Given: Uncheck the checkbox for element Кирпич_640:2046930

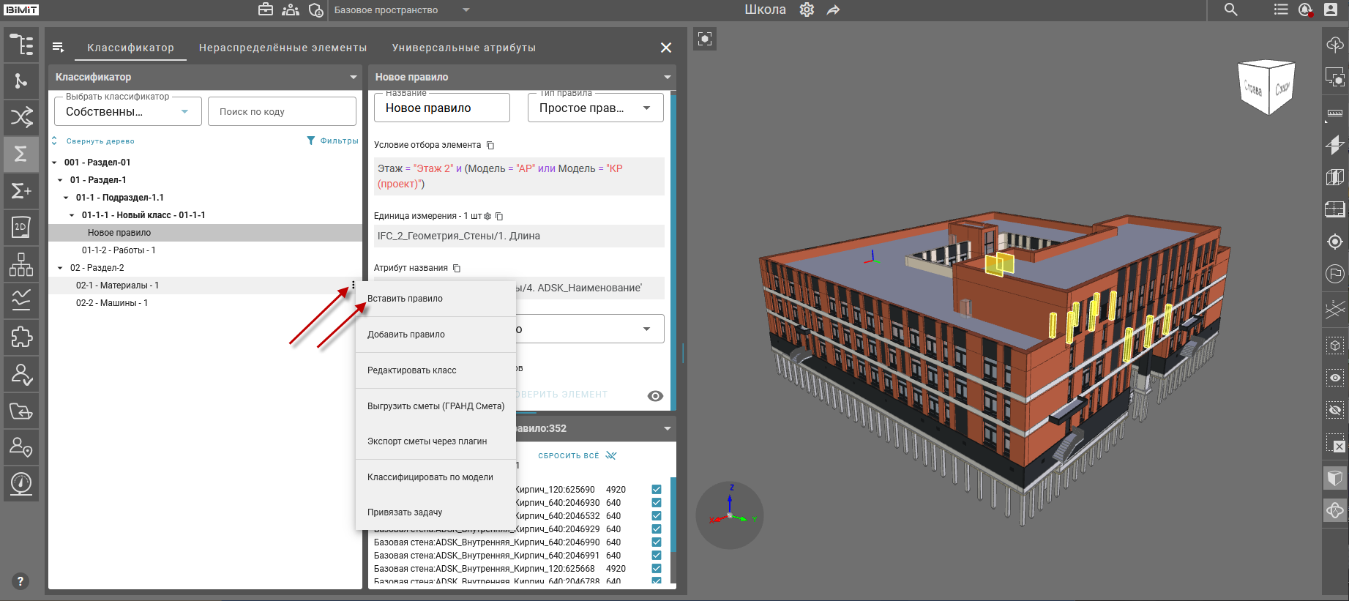Looking at the screenshot, I should (657, 503).
